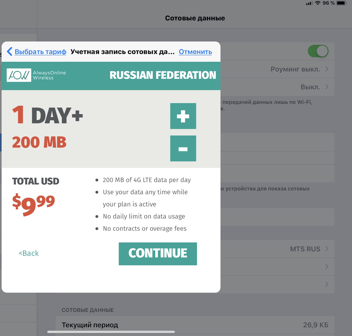Click the Back link below the price
The height and width of the screenshot is (336, 352).
[28, 253]
